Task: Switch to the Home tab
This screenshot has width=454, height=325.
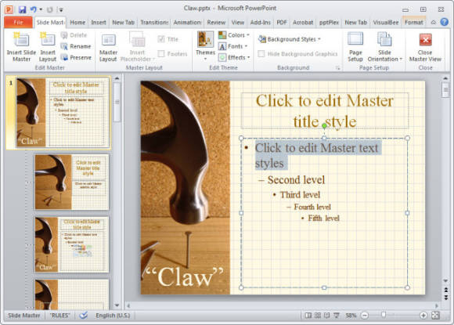Action: 77,22
